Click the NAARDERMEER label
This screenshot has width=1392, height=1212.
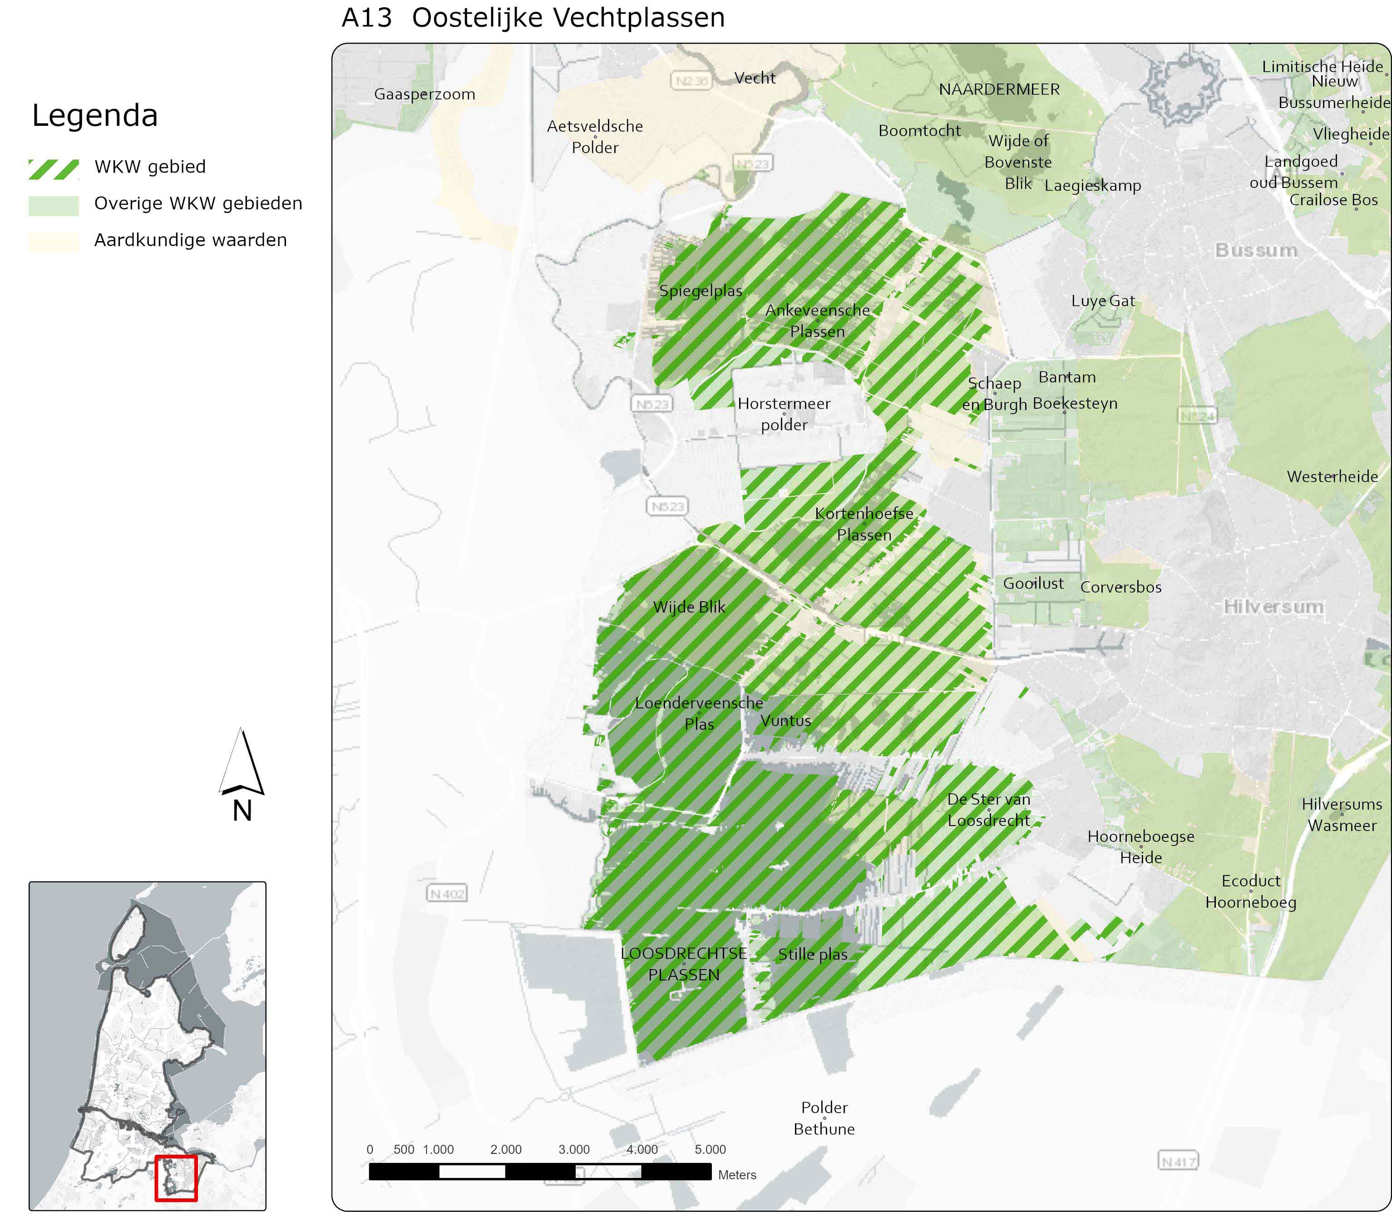click(999, 89)
